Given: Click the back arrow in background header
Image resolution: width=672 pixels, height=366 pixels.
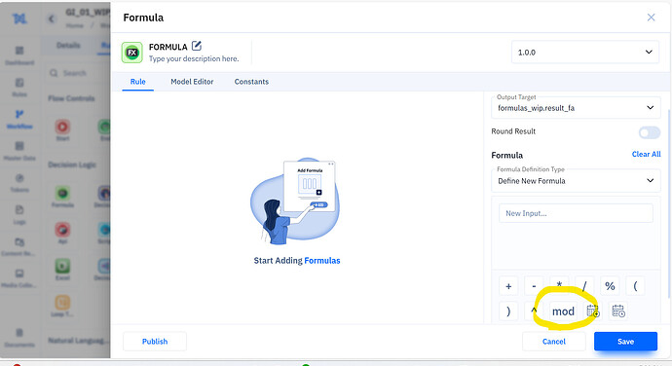Looking at the screenshot, I should 52,18.
